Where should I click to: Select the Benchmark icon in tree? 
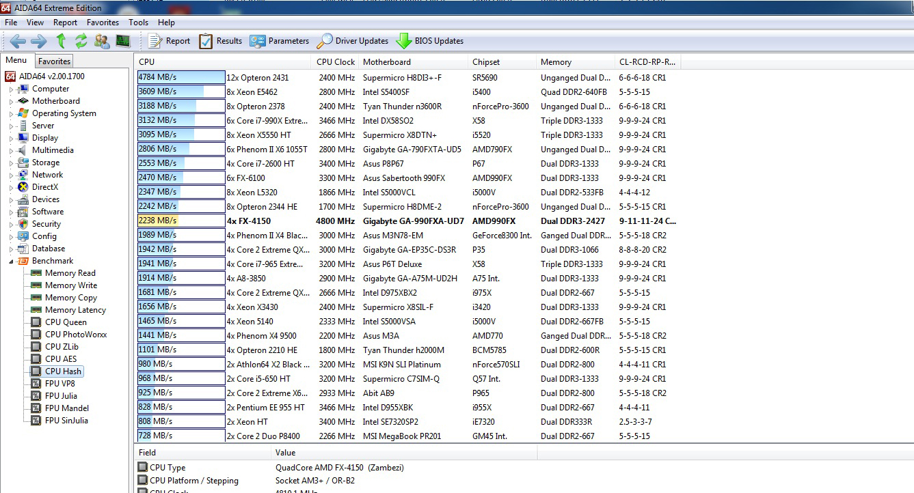tap(23, 261)
